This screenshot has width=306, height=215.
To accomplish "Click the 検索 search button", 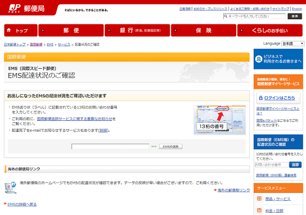I will click(295, 16).
